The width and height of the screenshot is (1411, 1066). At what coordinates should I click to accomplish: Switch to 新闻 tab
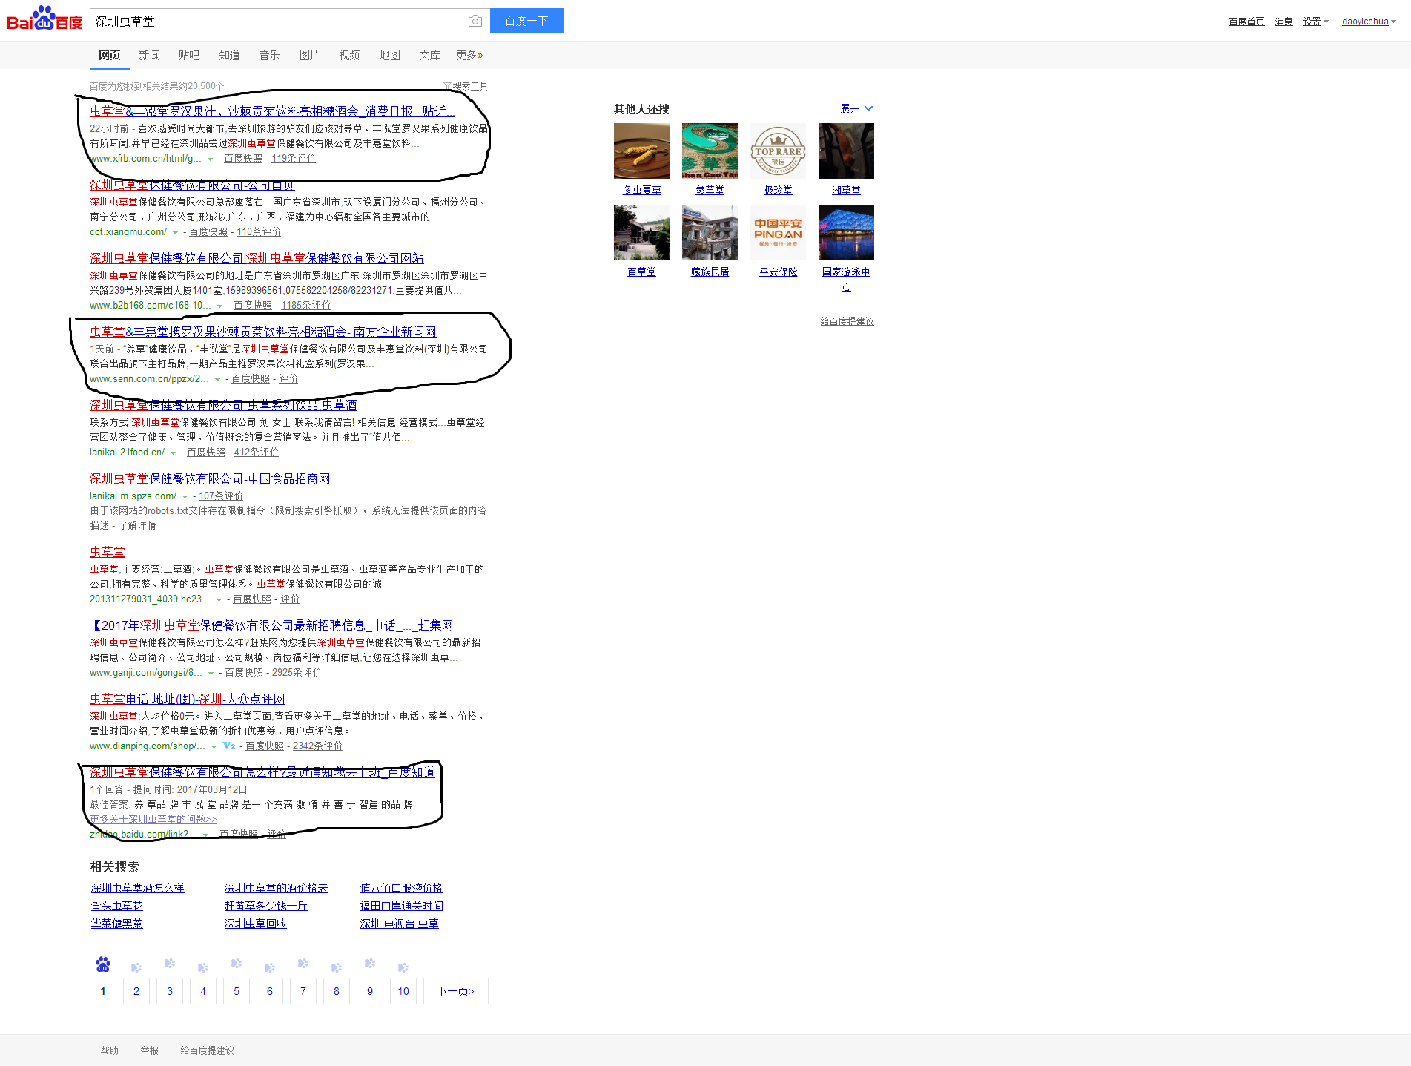[149, 55]
